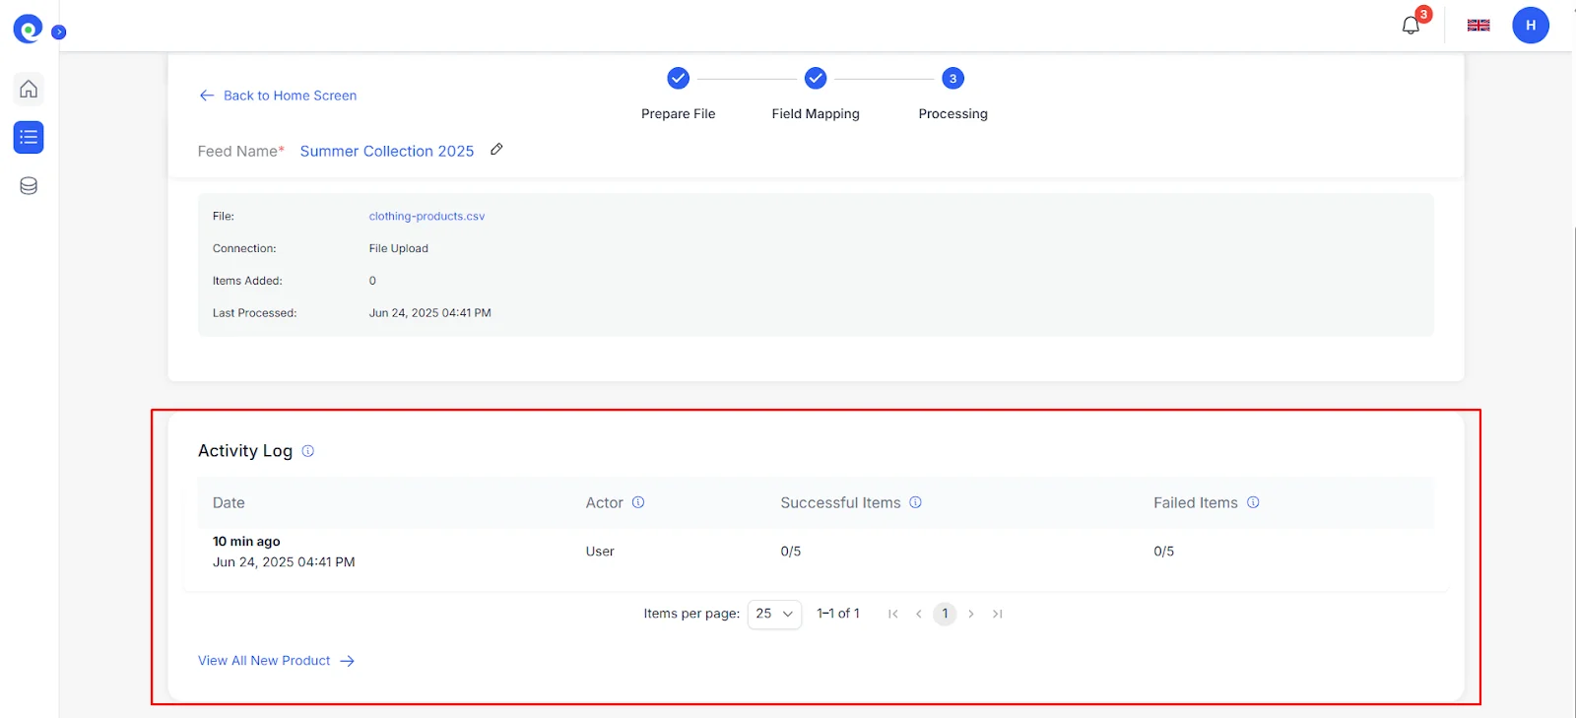Viewport: 1576px width, 718px height.
Task: Click the Processing step number 3
Action: click(x=952, y=78)
